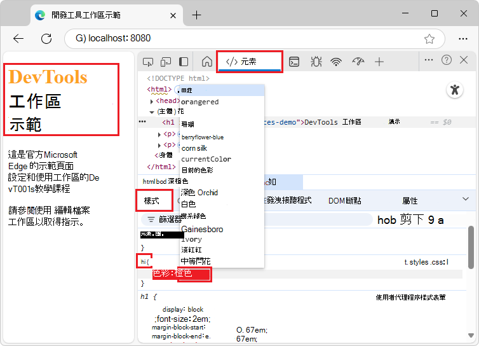This screenshot has width=479, height=346.
Task: Toggle the DevTools sidebar dock icon
Action: 184,62
